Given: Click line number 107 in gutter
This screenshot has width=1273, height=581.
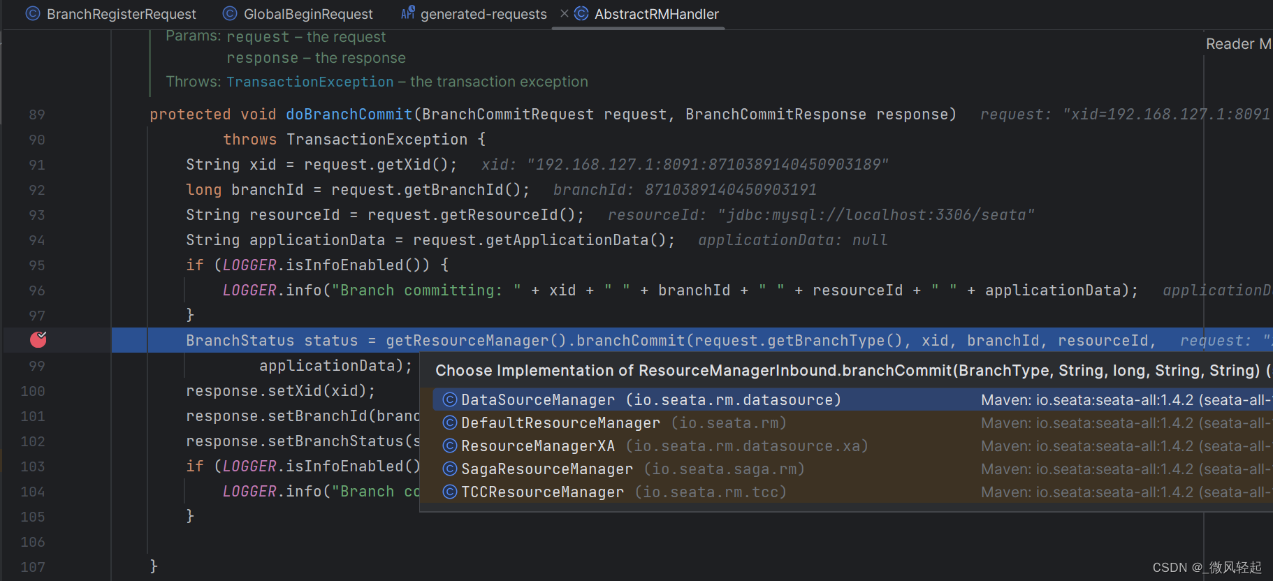Looking at the screenshot, I should (x=33, y=567).
